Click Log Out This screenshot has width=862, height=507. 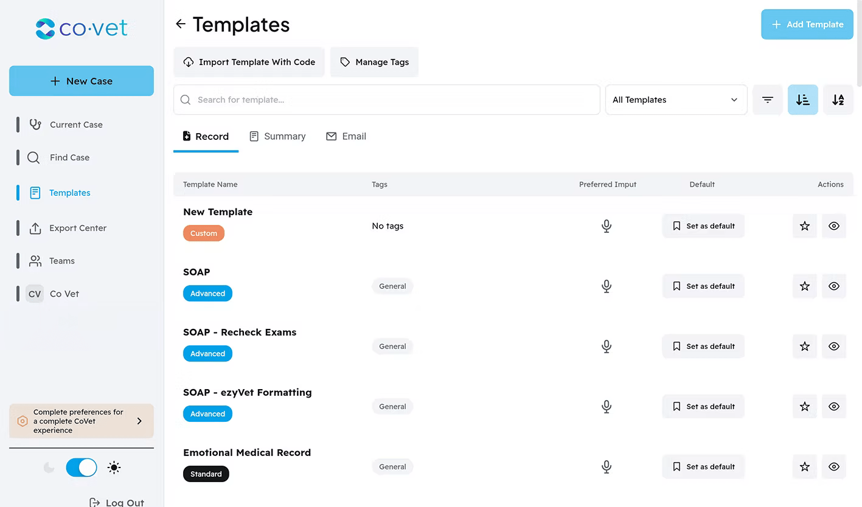pyautogui.click(x=117, y=502)
